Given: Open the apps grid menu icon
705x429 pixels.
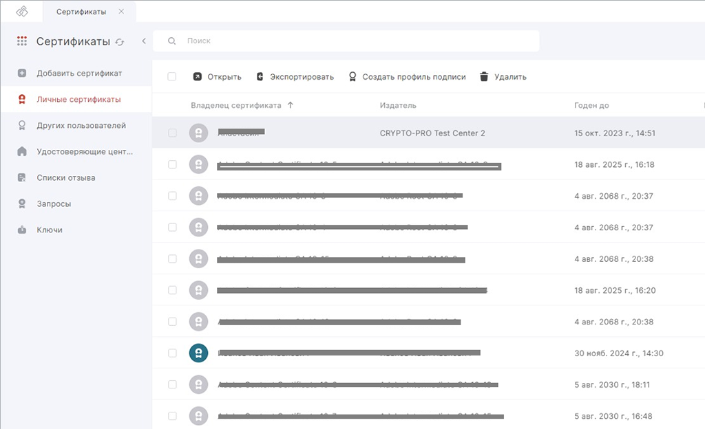Looking at the screenshot, I should [22, 41].
